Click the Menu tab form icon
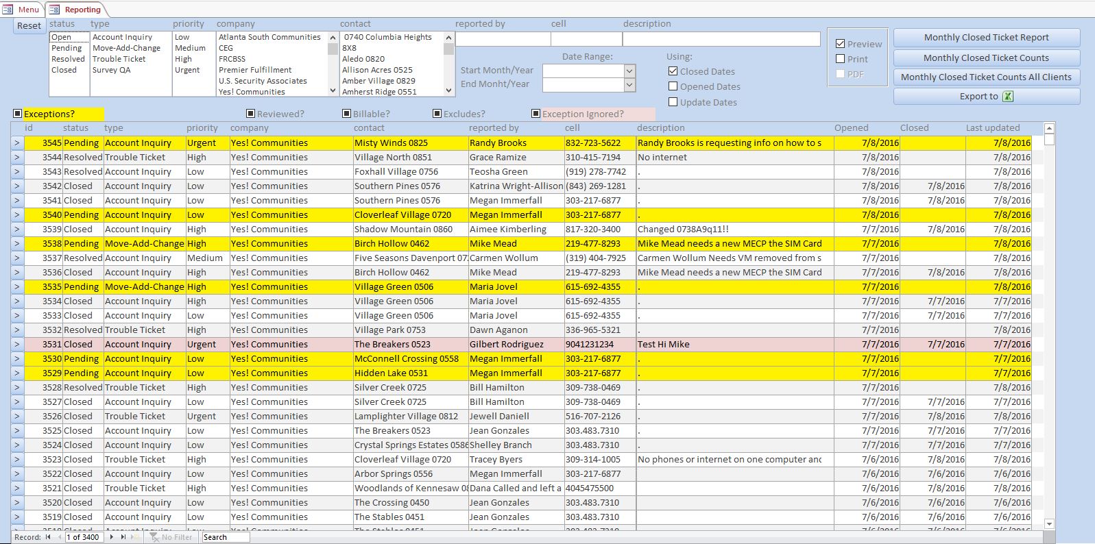 coord(8,10)
